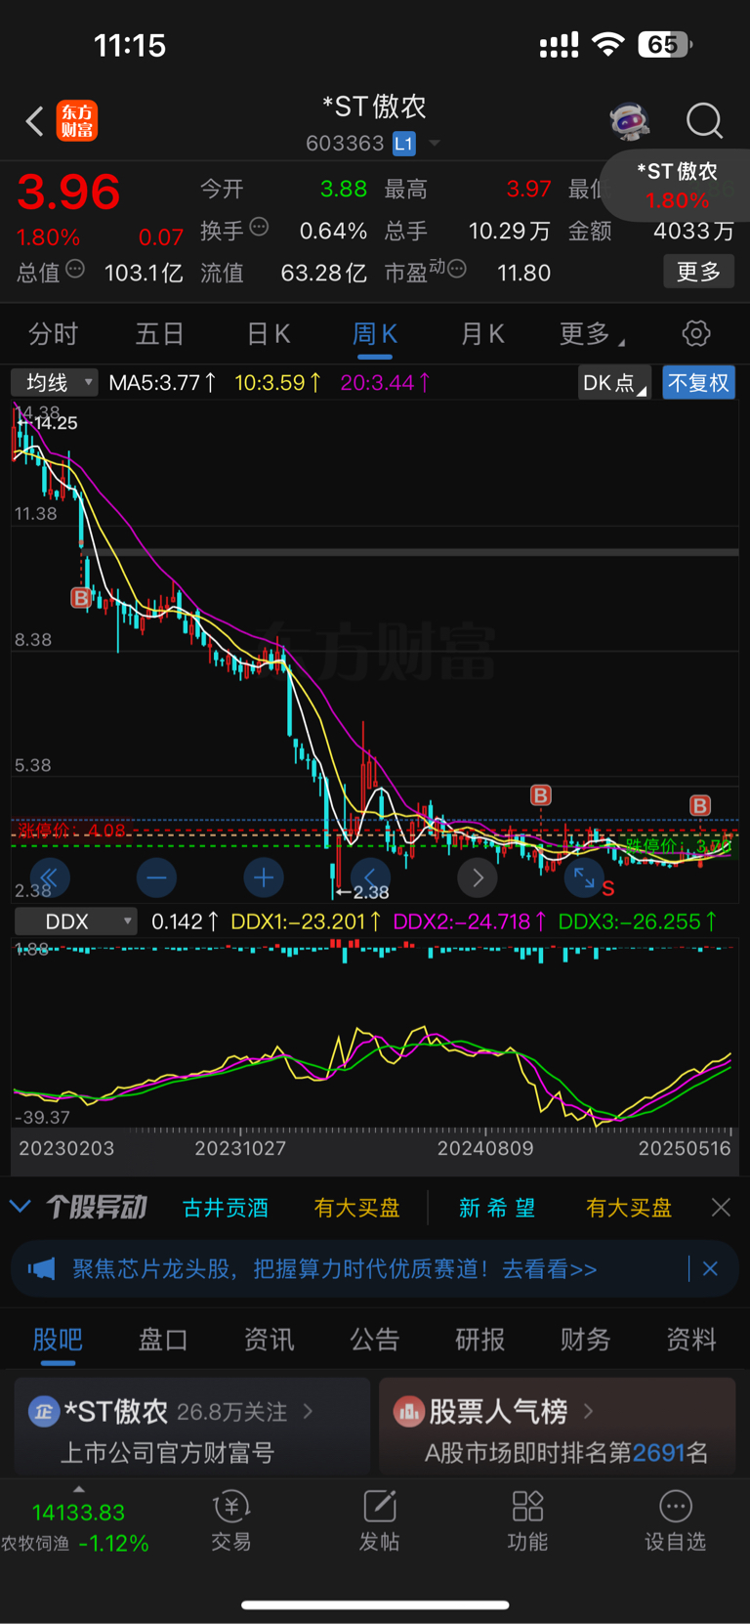Screen dimensions: 750x1624
Task: Tap the rightmost B signal marker
Action: [700, 805]
